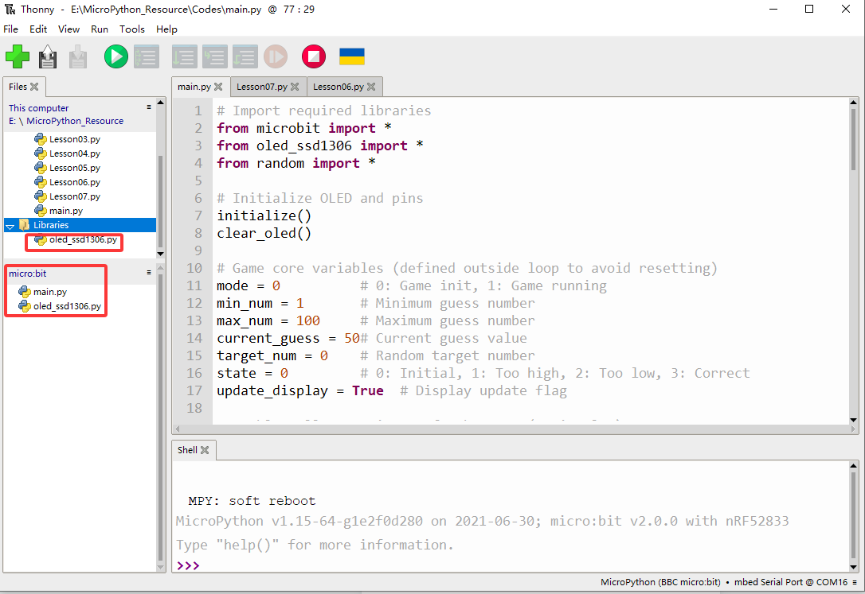Viewport: 865px width, 594px height.
Task: Click the This computer panel heading
Action: point(38,108)
